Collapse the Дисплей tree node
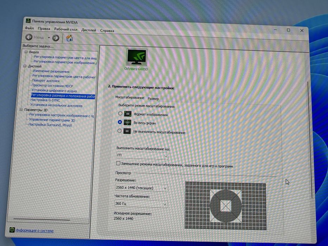The width and height of the screenshot is (328, 246). pos(25,66)
